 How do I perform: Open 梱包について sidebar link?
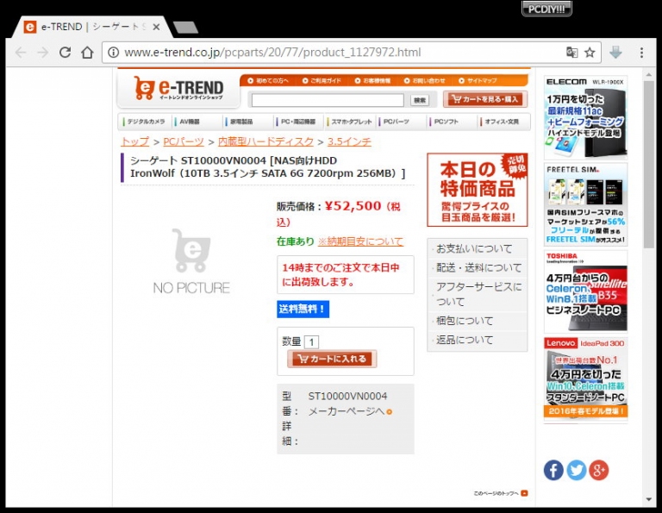pyautogui.click(x=465, y=321)
